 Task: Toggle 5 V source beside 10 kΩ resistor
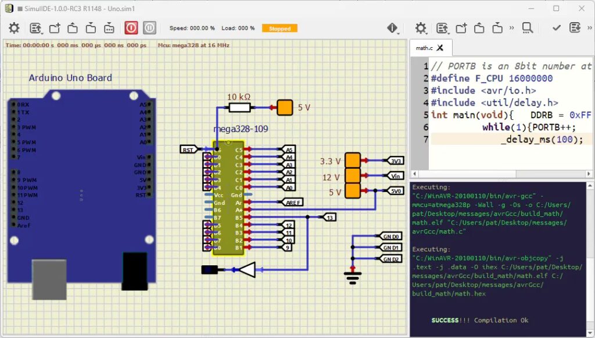point(285,108)
